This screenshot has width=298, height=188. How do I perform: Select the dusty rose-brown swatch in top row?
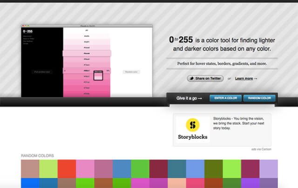(30, 169)
